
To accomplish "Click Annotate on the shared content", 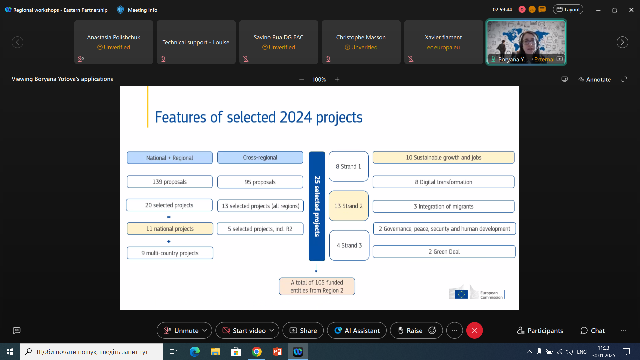I will (594, 79).
